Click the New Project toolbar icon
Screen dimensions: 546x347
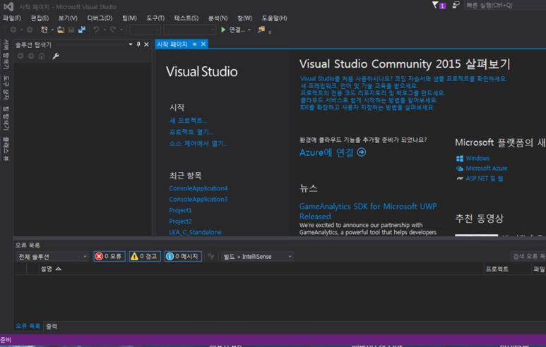[44, 30]
